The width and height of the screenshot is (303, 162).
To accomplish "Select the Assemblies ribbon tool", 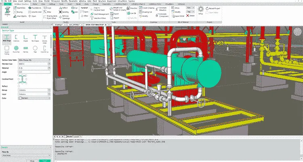I will click(19, 8).
